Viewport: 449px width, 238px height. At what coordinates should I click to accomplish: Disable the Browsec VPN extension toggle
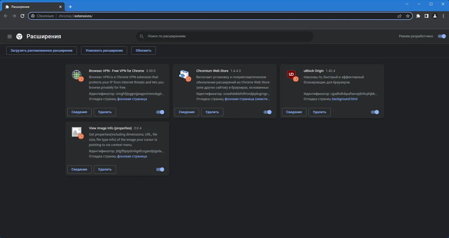(x=160, y=112)
